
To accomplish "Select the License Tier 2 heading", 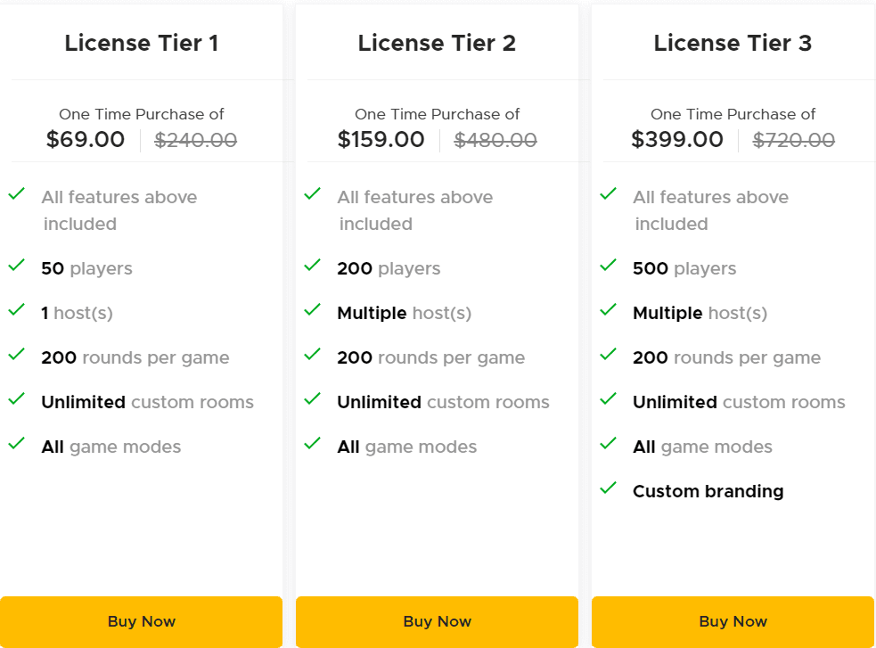I will [437, 43].
